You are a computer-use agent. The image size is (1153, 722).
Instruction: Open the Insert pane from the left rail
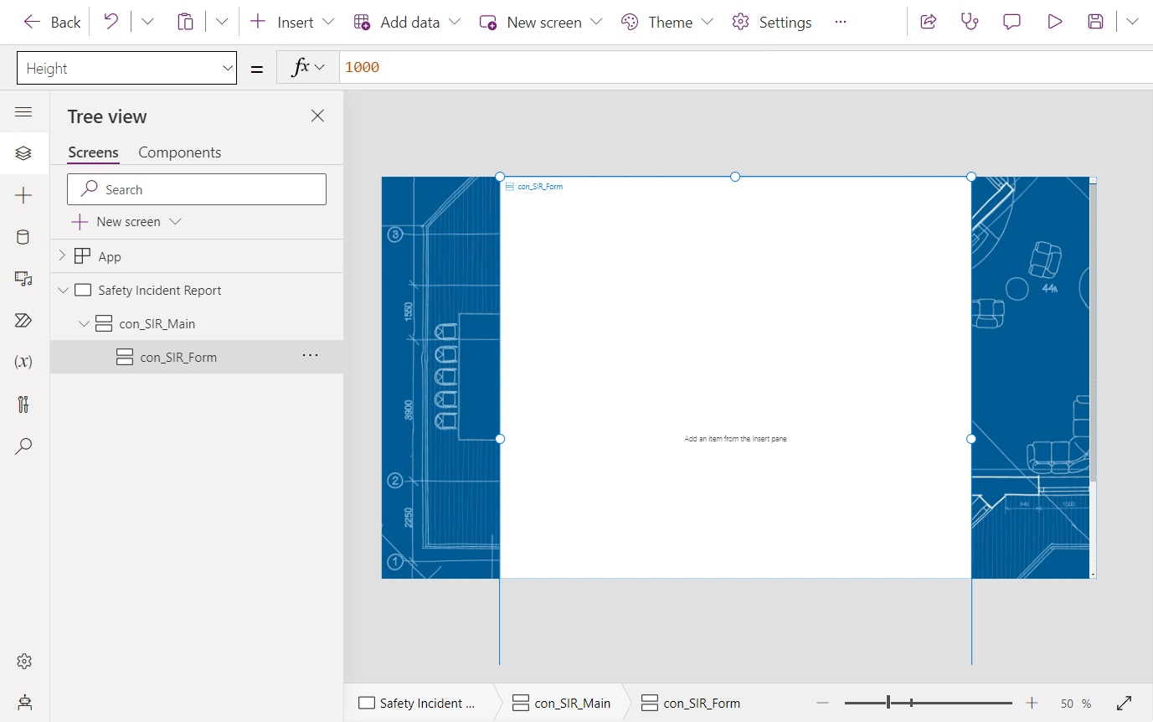click(24, 195)
